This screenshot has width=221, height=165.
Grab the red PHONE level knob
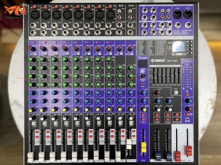[188, 109]
